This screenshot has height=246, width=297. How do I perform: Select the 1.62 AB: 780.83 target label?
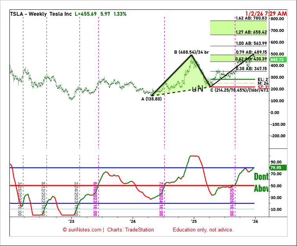pyautogui.click(x=251, y=18)
